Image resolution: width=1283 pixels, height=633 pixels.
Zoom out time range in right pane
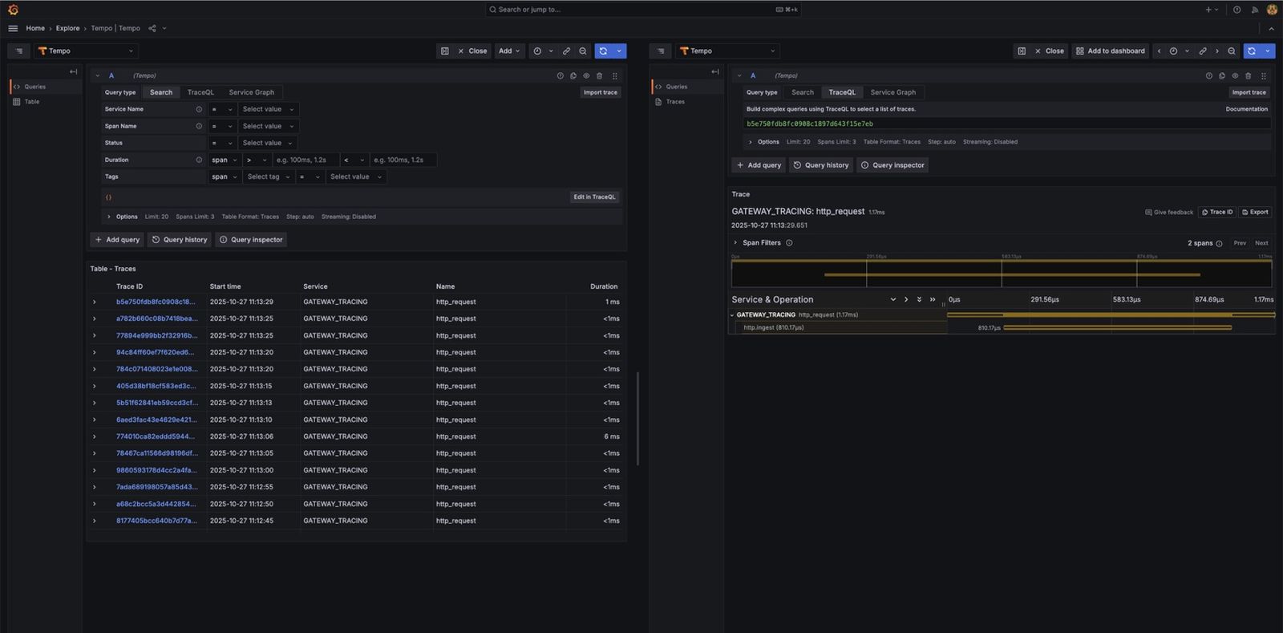(1232, 51)
